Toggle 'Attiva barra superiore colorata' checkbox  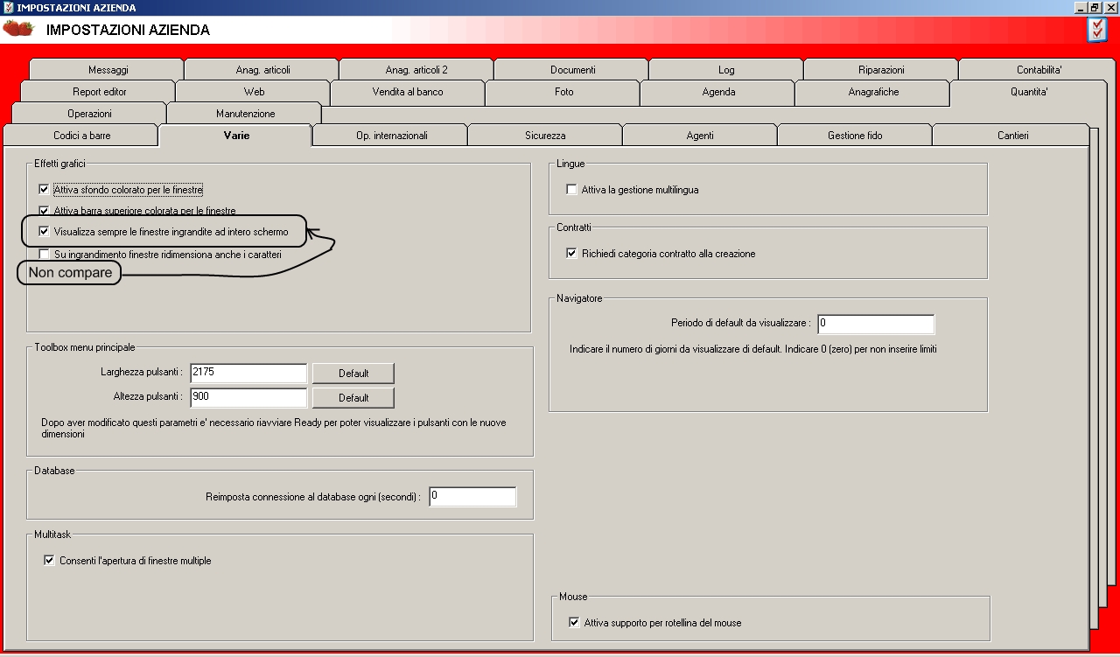(44, 211)
